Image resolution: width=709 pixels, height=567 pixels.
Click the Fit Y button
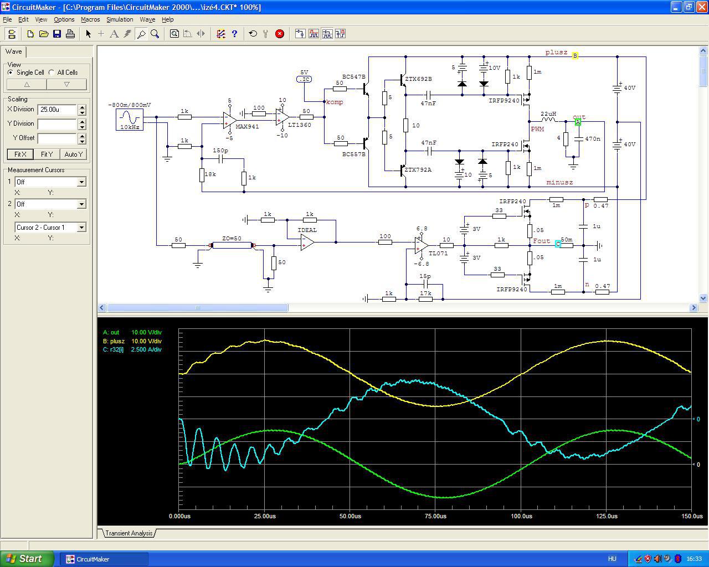coord(47,154)
